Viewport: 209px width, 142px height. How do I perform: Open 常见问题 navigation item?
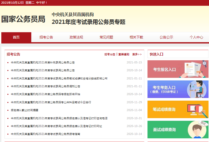(x=106, y=37)
